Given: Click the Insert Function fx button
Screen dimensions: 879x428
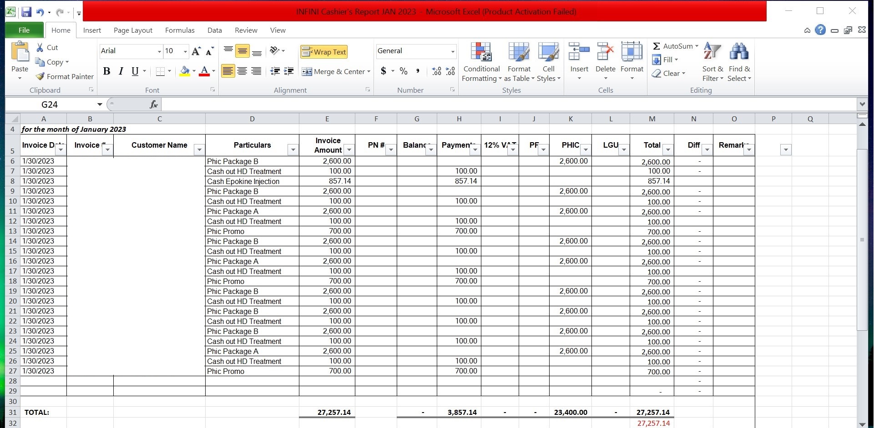Looking at the screenshot, I should (x=154, y=105).
